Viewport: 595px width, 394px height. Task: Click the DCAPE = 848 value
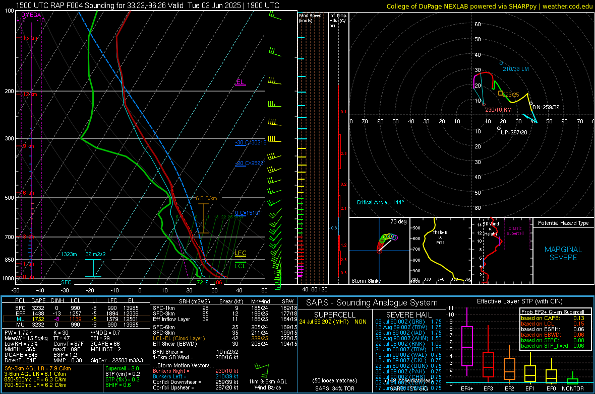pyautogui.click(x=21, y=355)
